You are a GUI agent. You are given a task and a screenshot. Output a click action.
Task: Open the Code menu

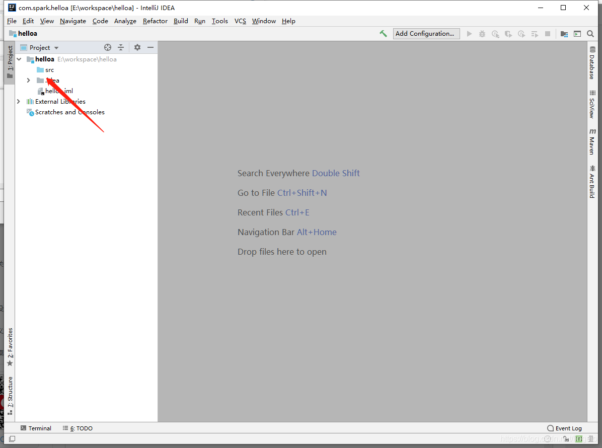tap(100, 21)
